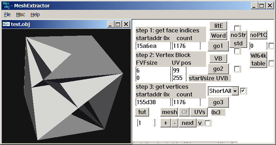Click the litE button

[218, 26]
